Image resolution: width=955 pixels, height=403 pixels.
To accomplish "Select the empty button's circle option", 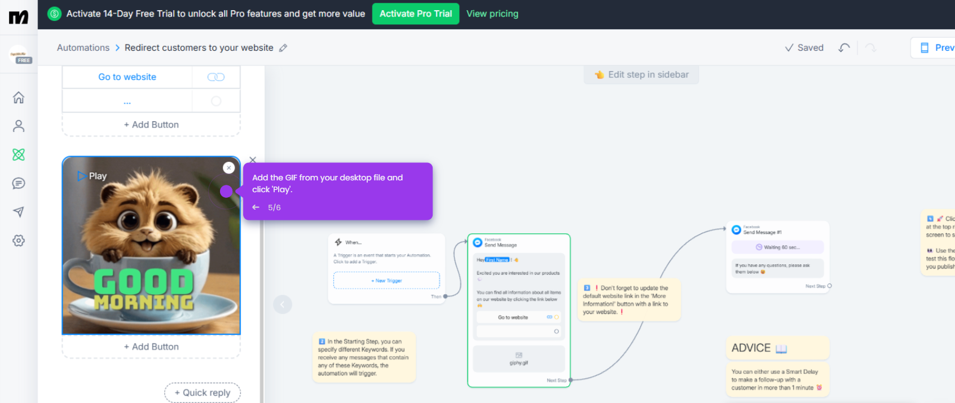I will 216,101.
